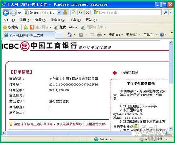
Task: Click the RSS feeds icon
Action: (x=81, y=35)
